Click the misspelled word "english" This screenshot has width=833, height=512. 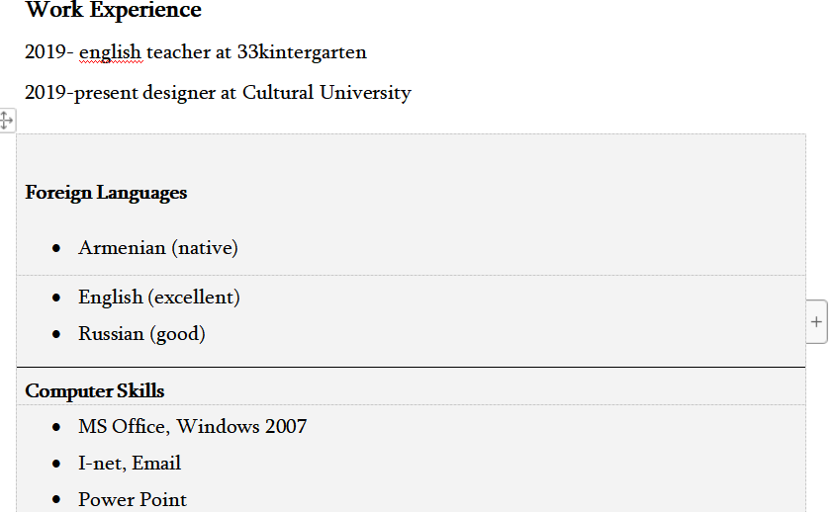pyautogui.click(x=111, y=52)
